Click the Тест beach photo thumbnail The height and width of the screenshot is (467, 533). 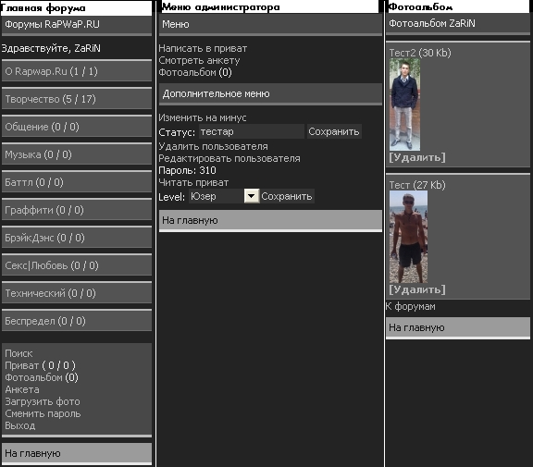(408, 237)
